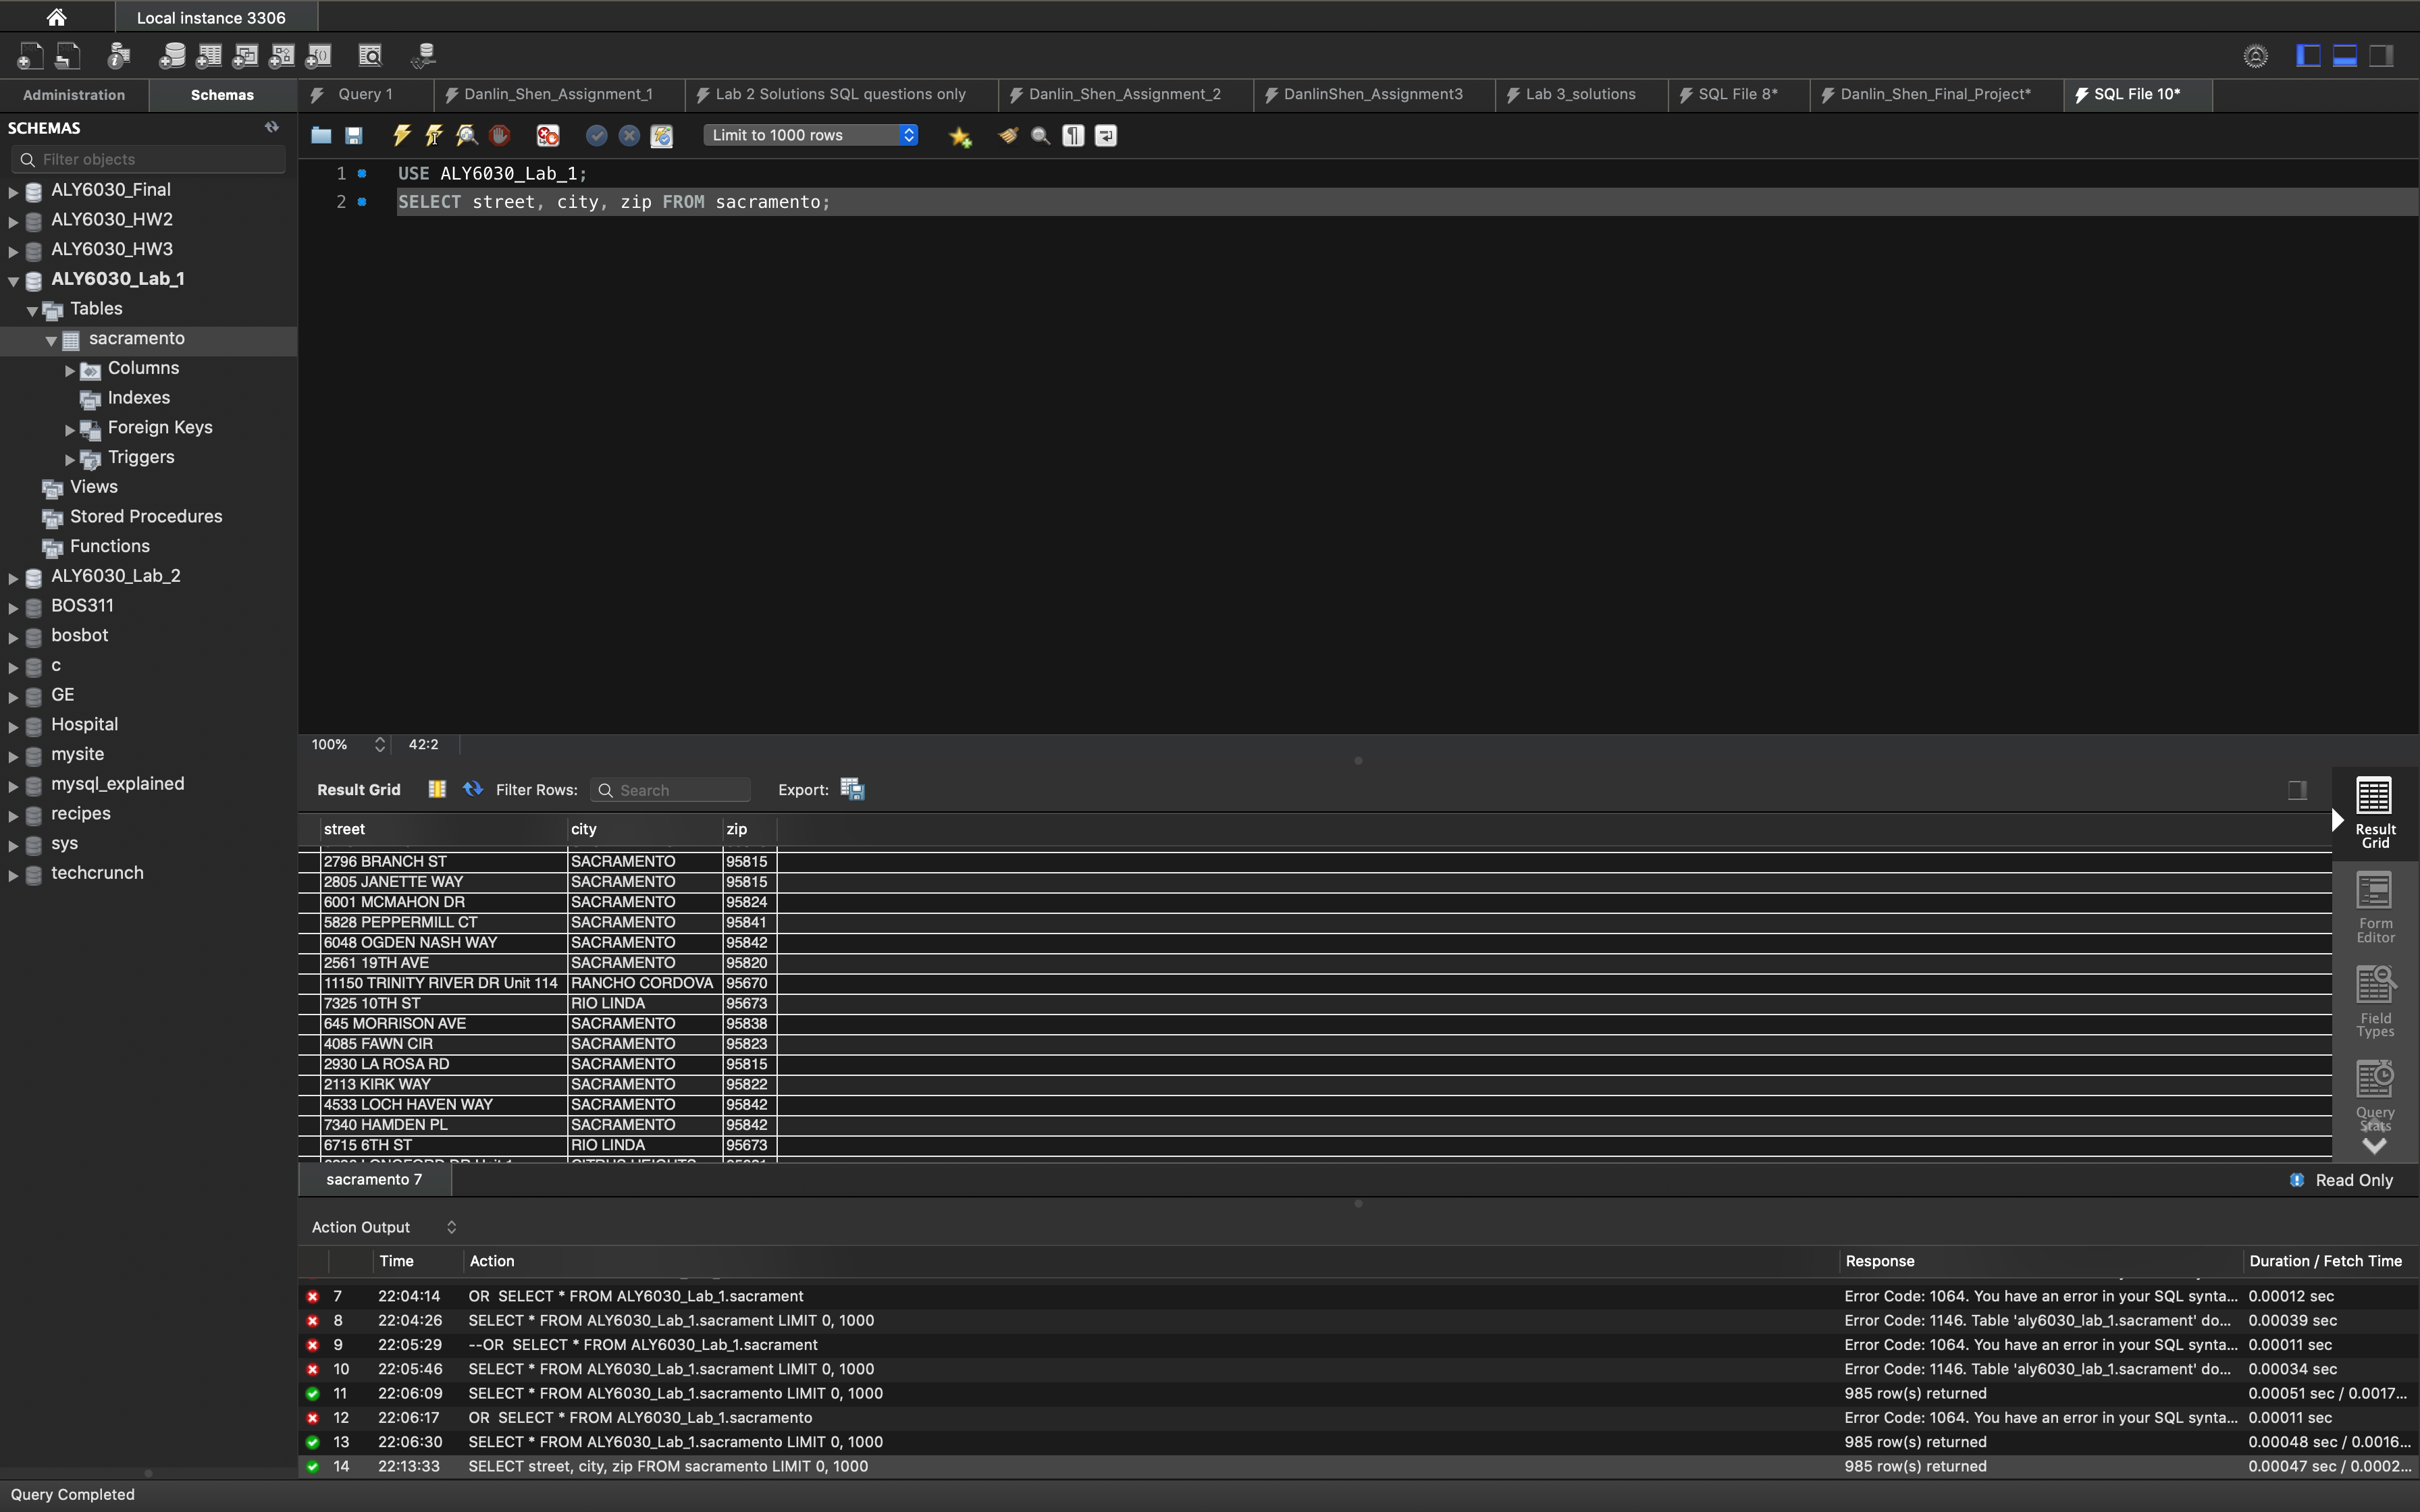Click the Explain query plan magnifier-bolt icon
This screenshot has height=1512, width=2420.
coord(467,135)
